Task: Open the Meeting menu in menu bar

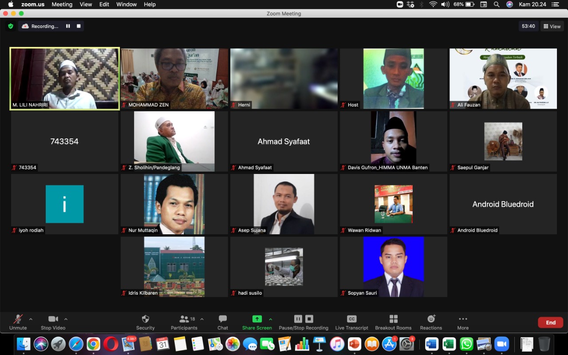Action: tap(62, 4)
